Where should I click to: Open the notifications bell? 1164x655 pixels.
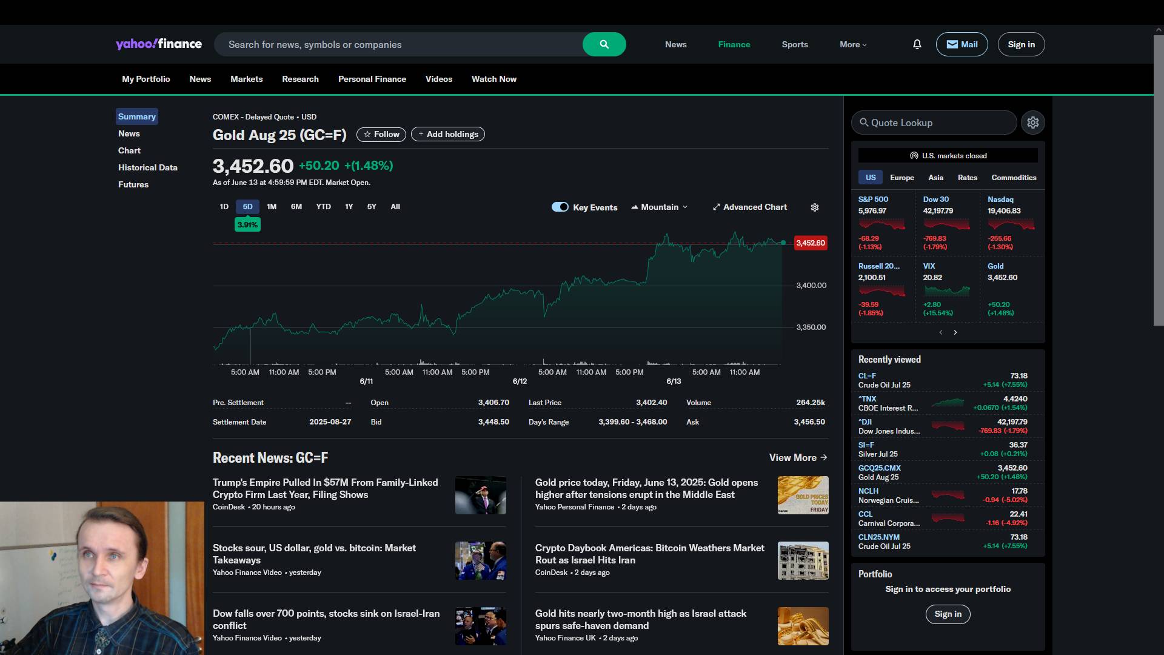pyautogui.click(x=917, y=44)
